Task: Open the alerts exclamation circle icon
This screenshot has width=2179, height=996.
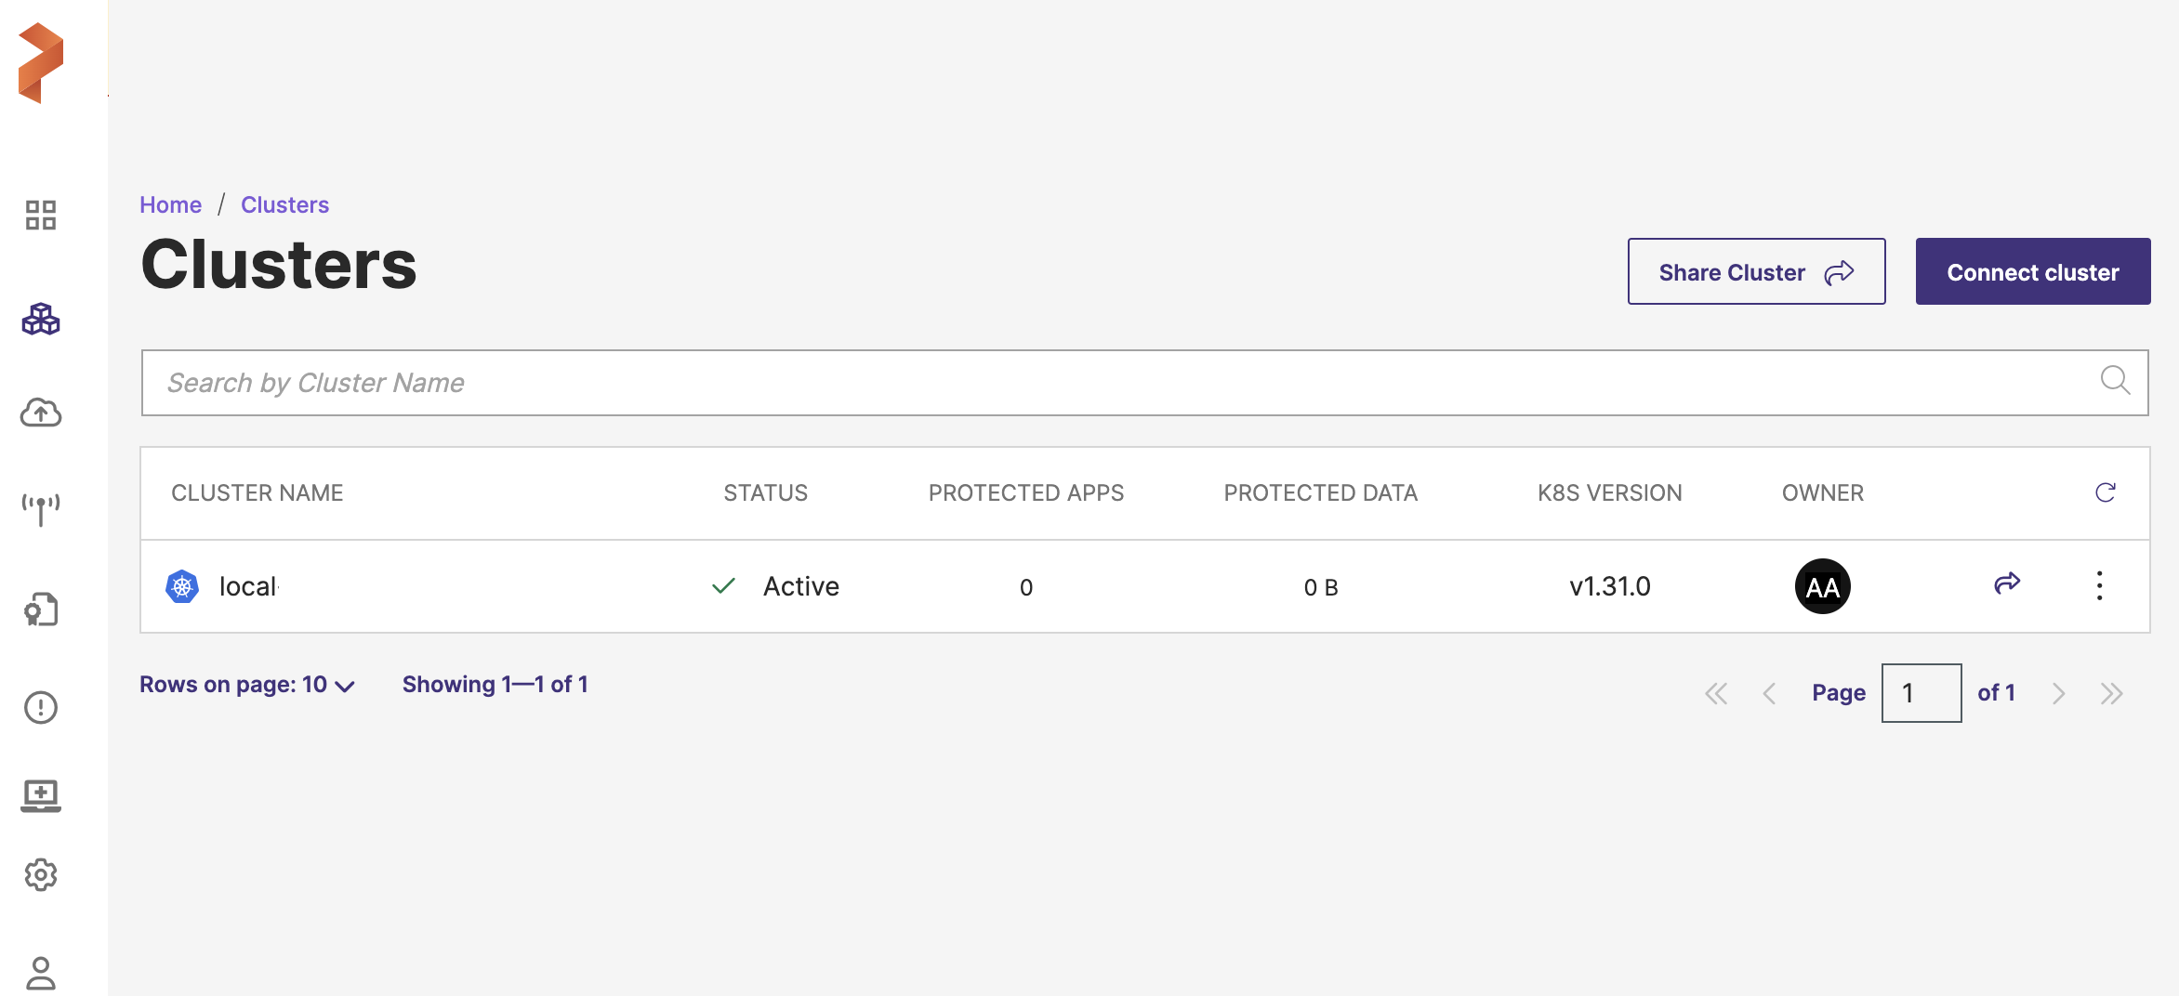Action: (41, 707)
